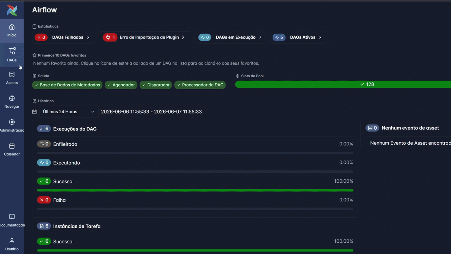This screenshot has width=451, height=254.
Task: Click the active DAGs badge showing 5
Action: [x=279, y=37]
